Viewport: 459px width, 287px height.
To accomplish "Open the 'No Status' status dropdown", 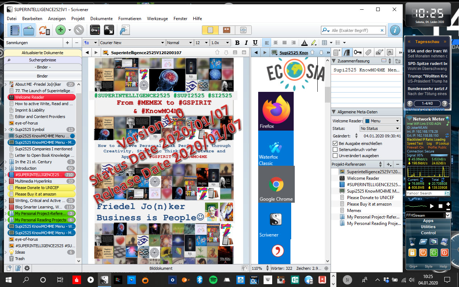I will (x=380, y=128).
